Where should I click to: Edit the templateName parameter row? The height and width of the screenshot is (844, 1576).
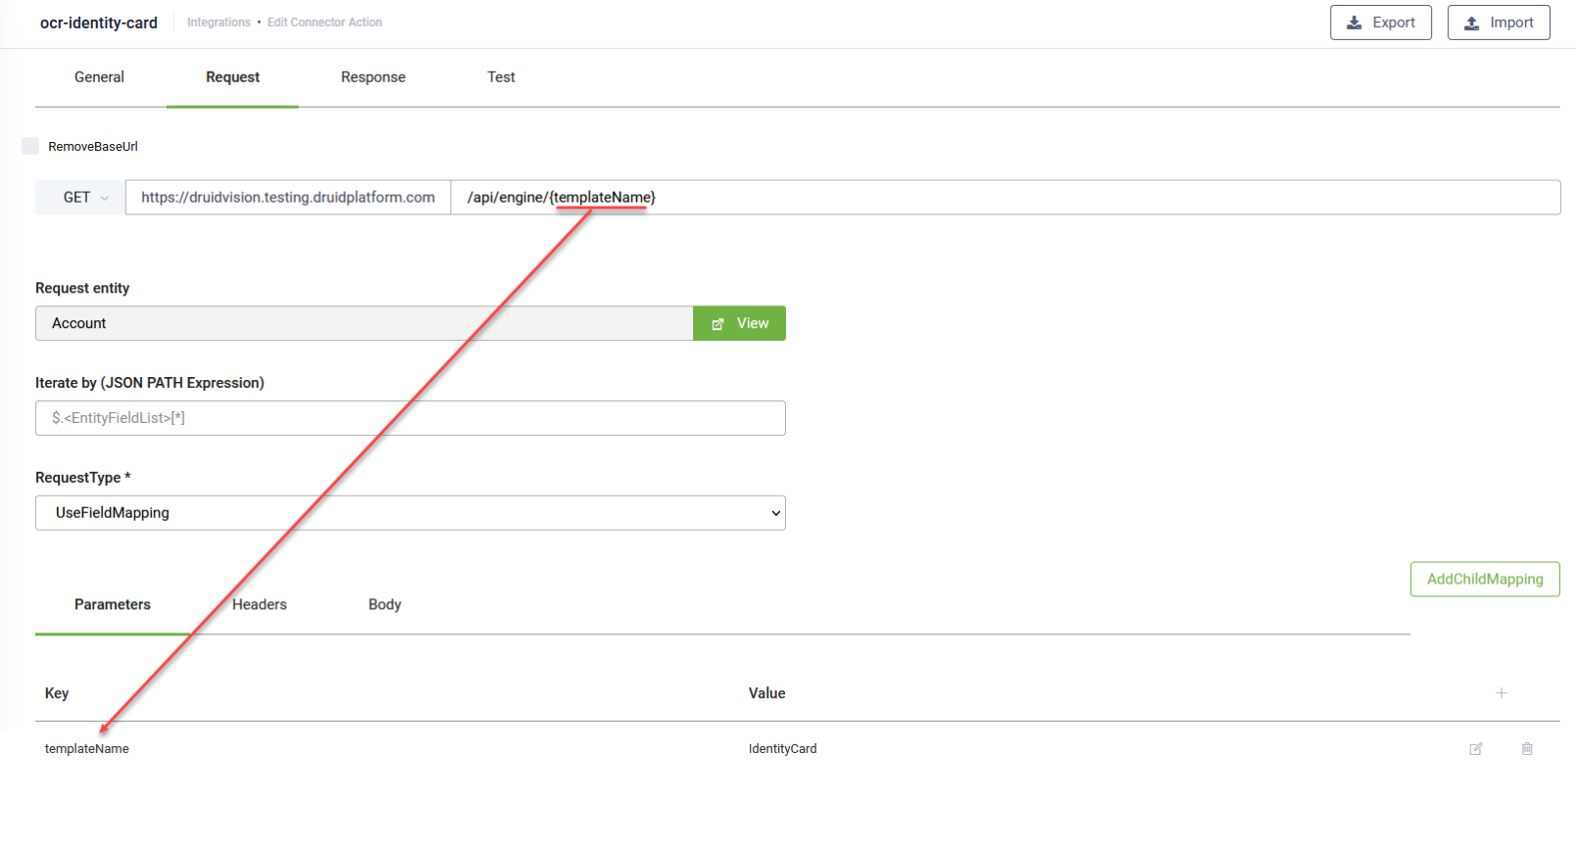(x=1476, y=749)
